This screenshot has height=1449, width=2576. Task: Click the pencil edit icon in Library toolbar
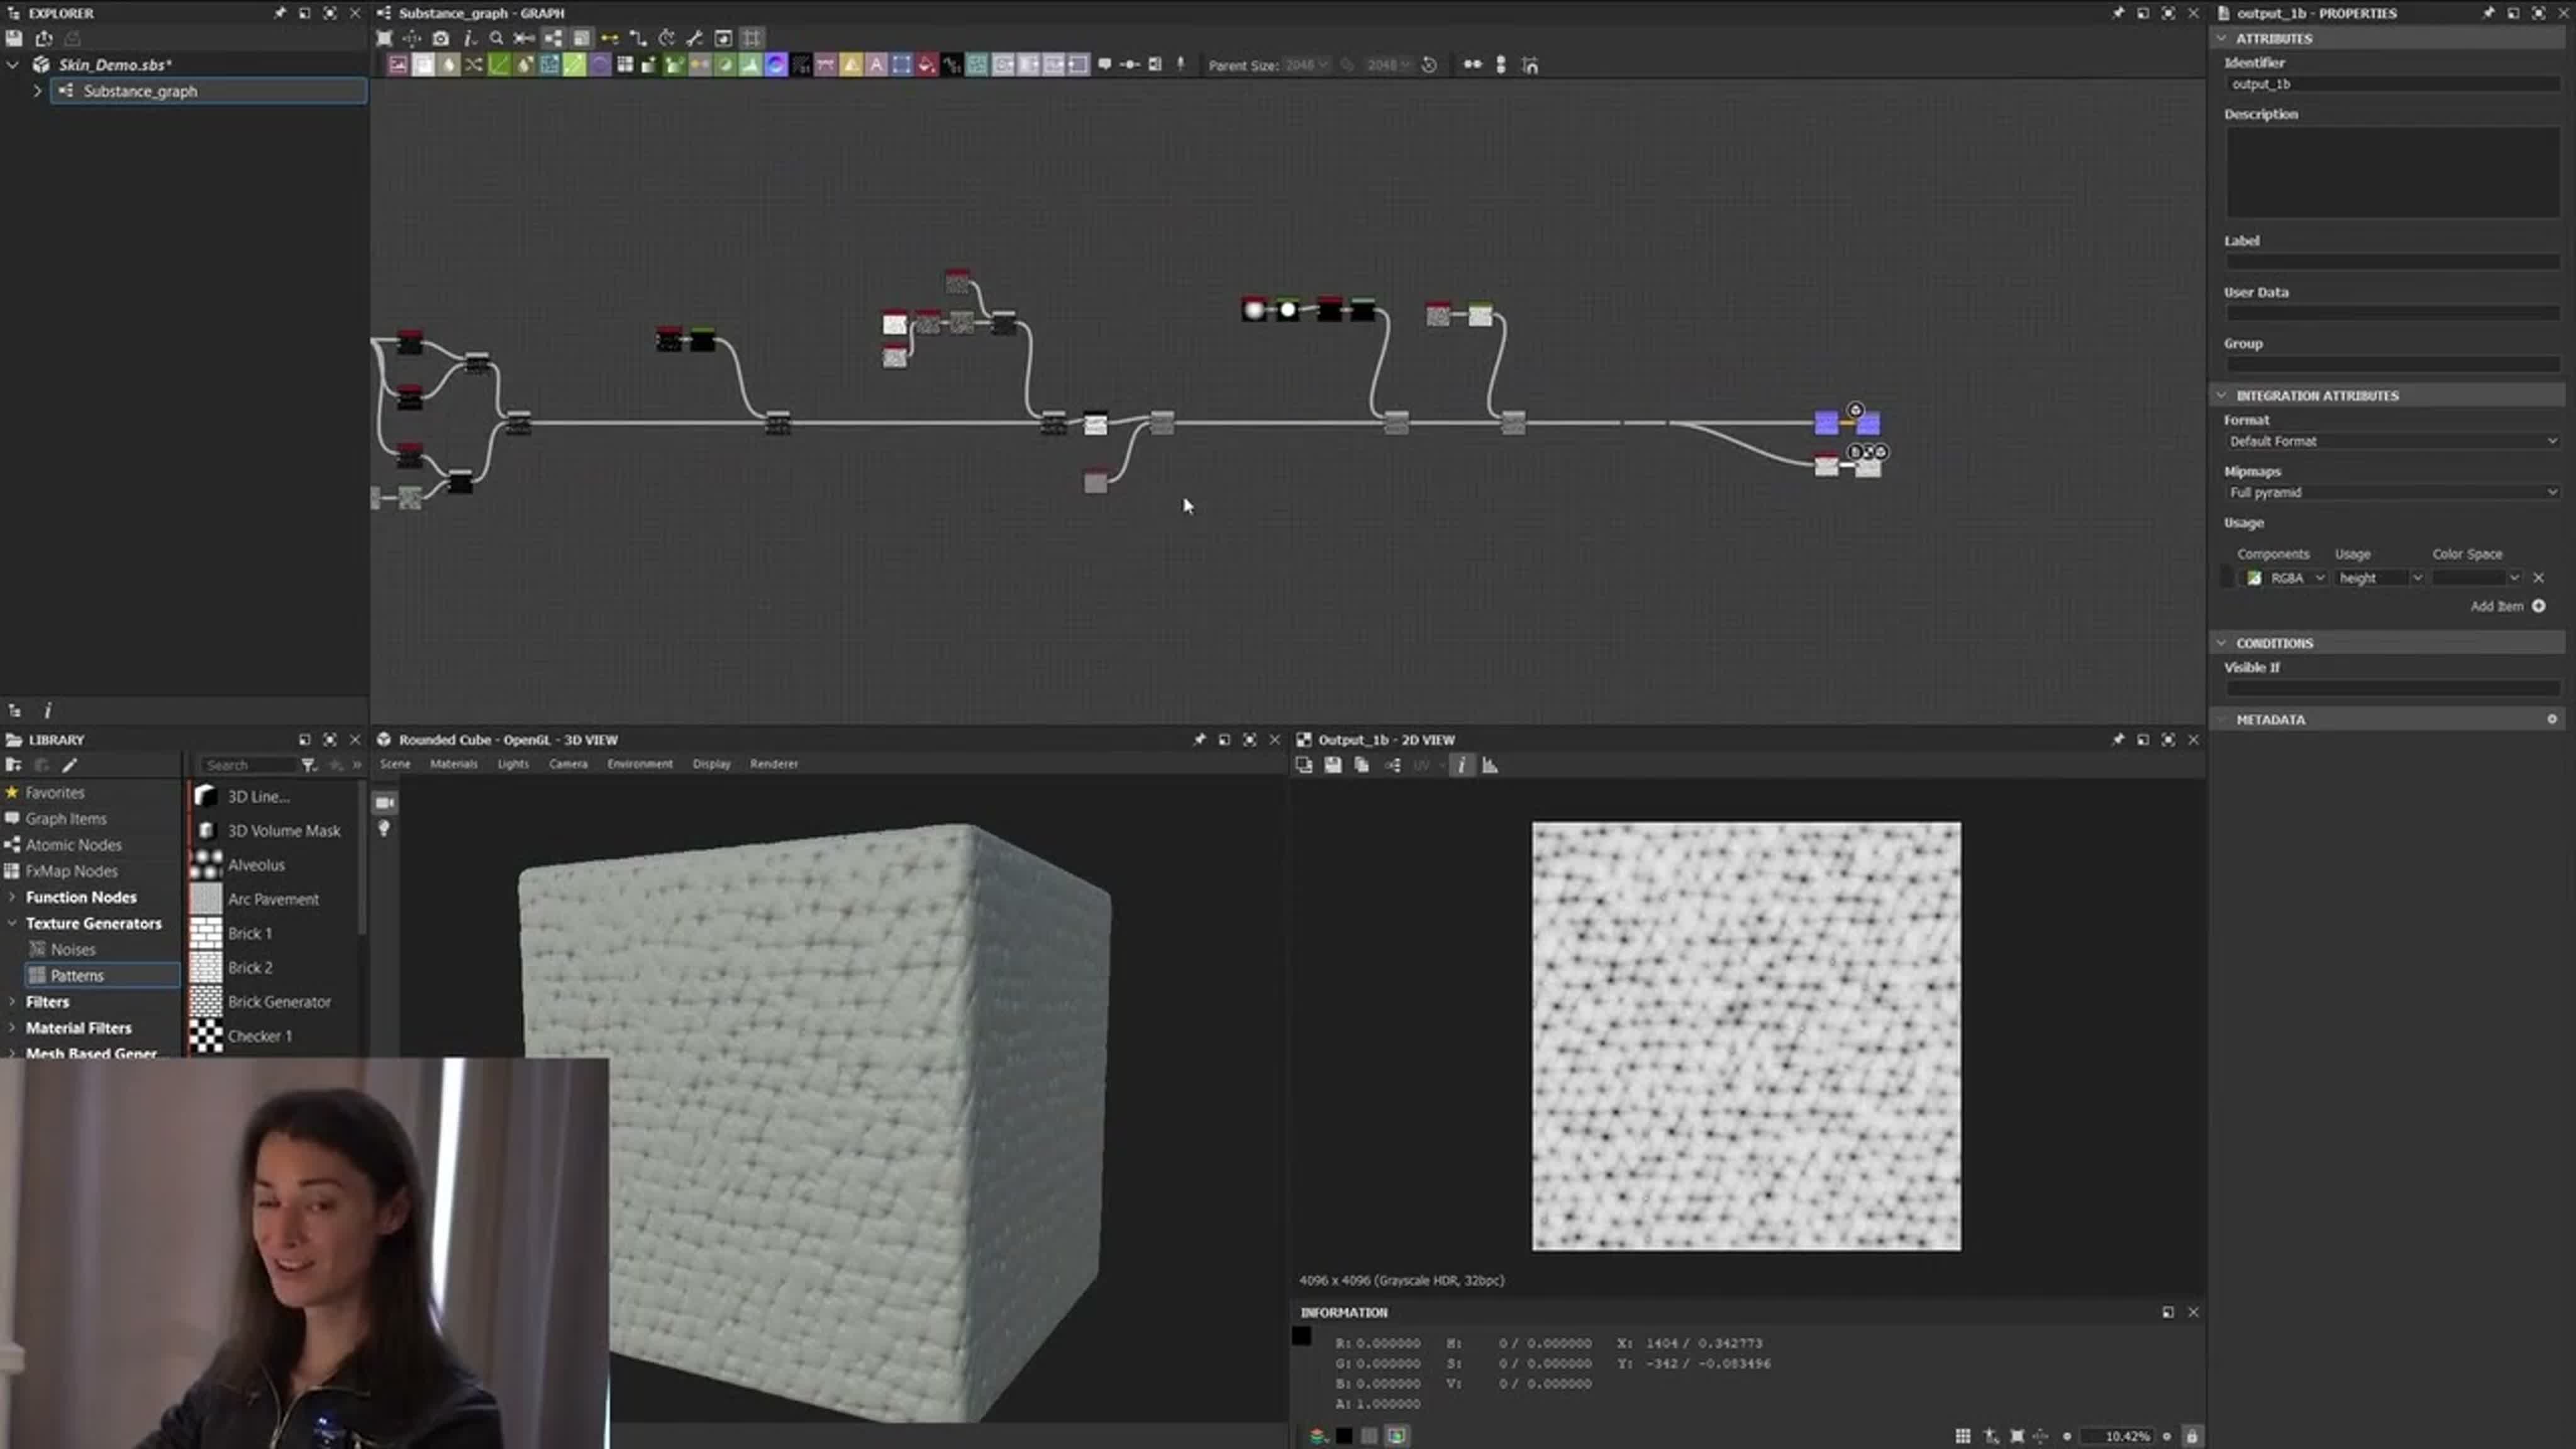pyautogui.click(x=69, y=765)
